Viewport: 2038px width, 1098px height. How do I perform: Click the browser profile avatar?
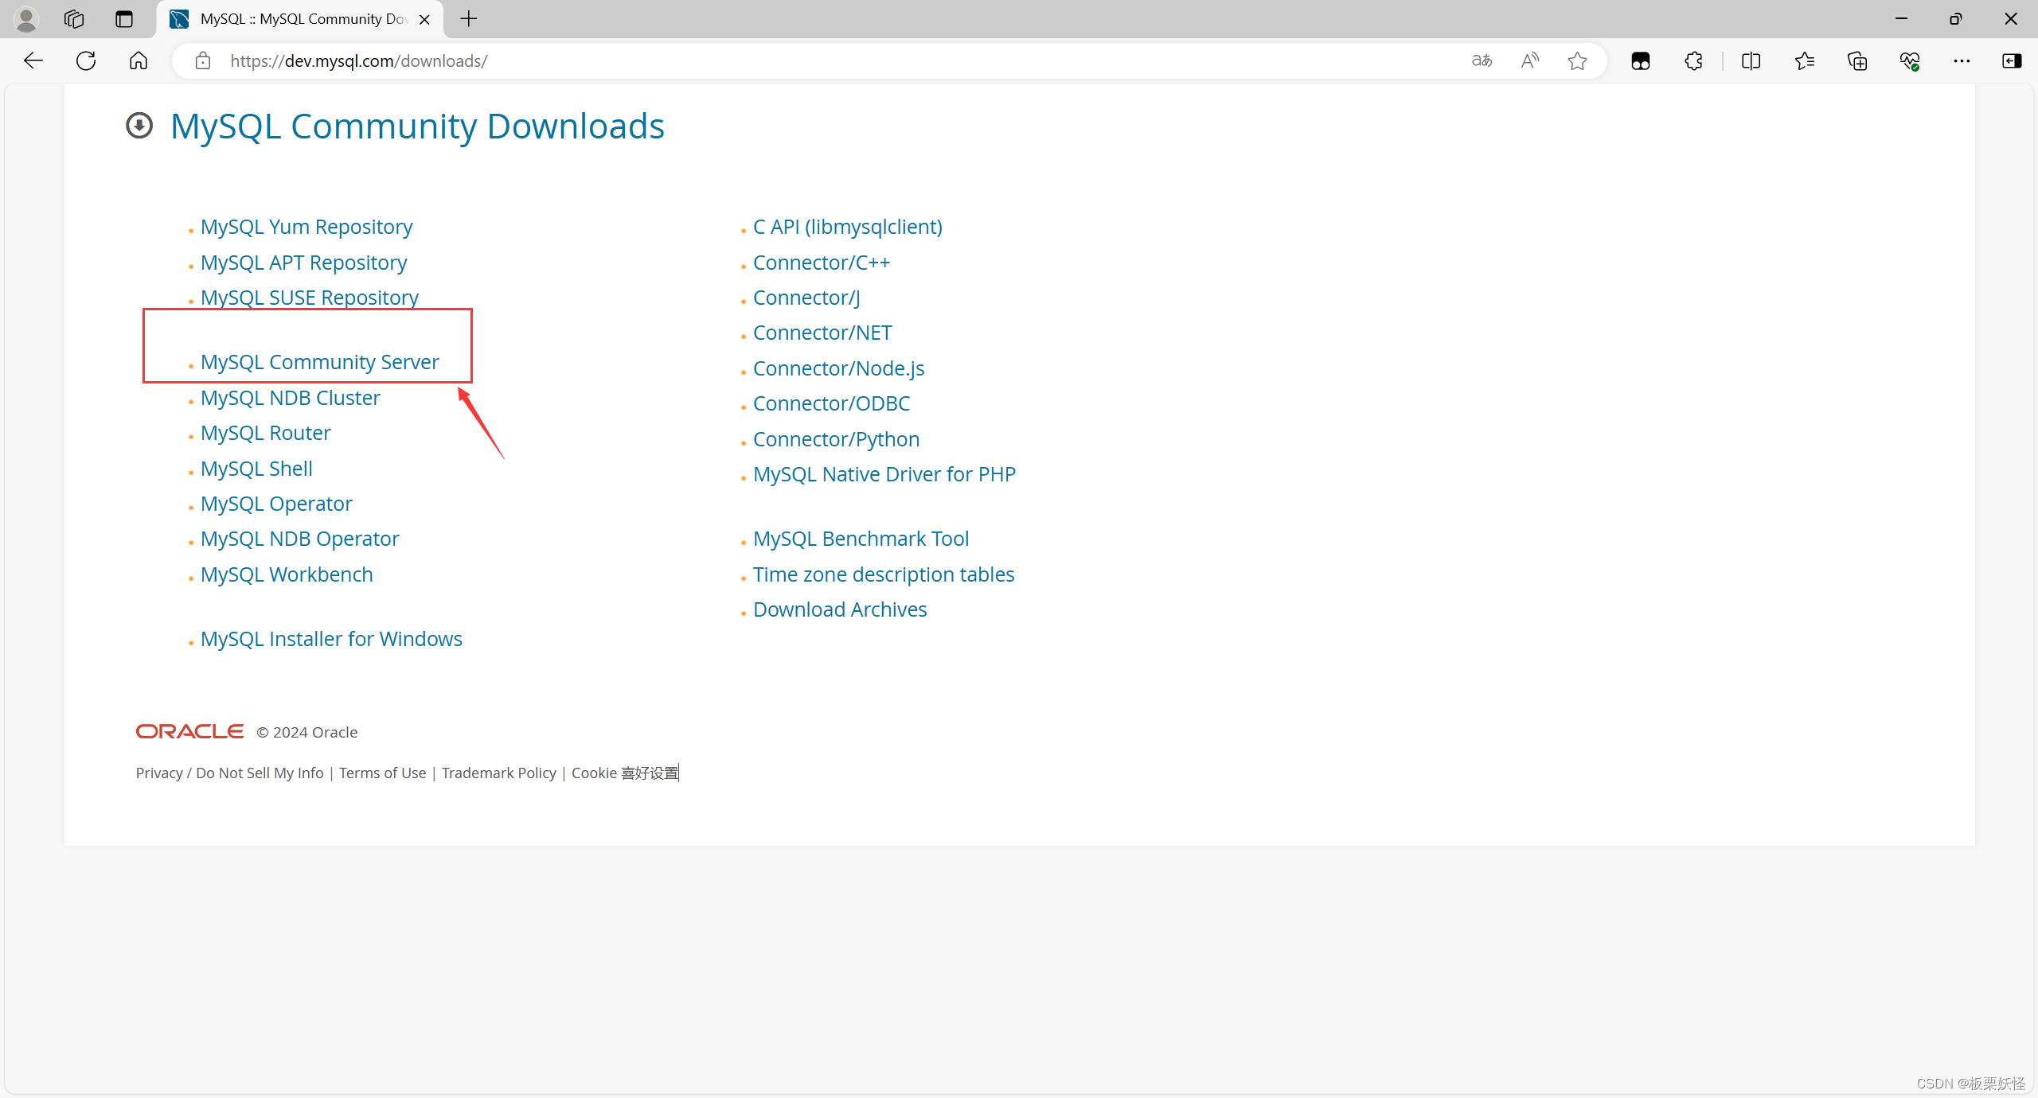25,19
